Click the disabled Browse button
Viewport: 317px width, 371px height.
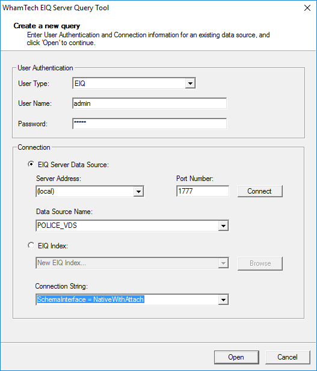[260, 263]
